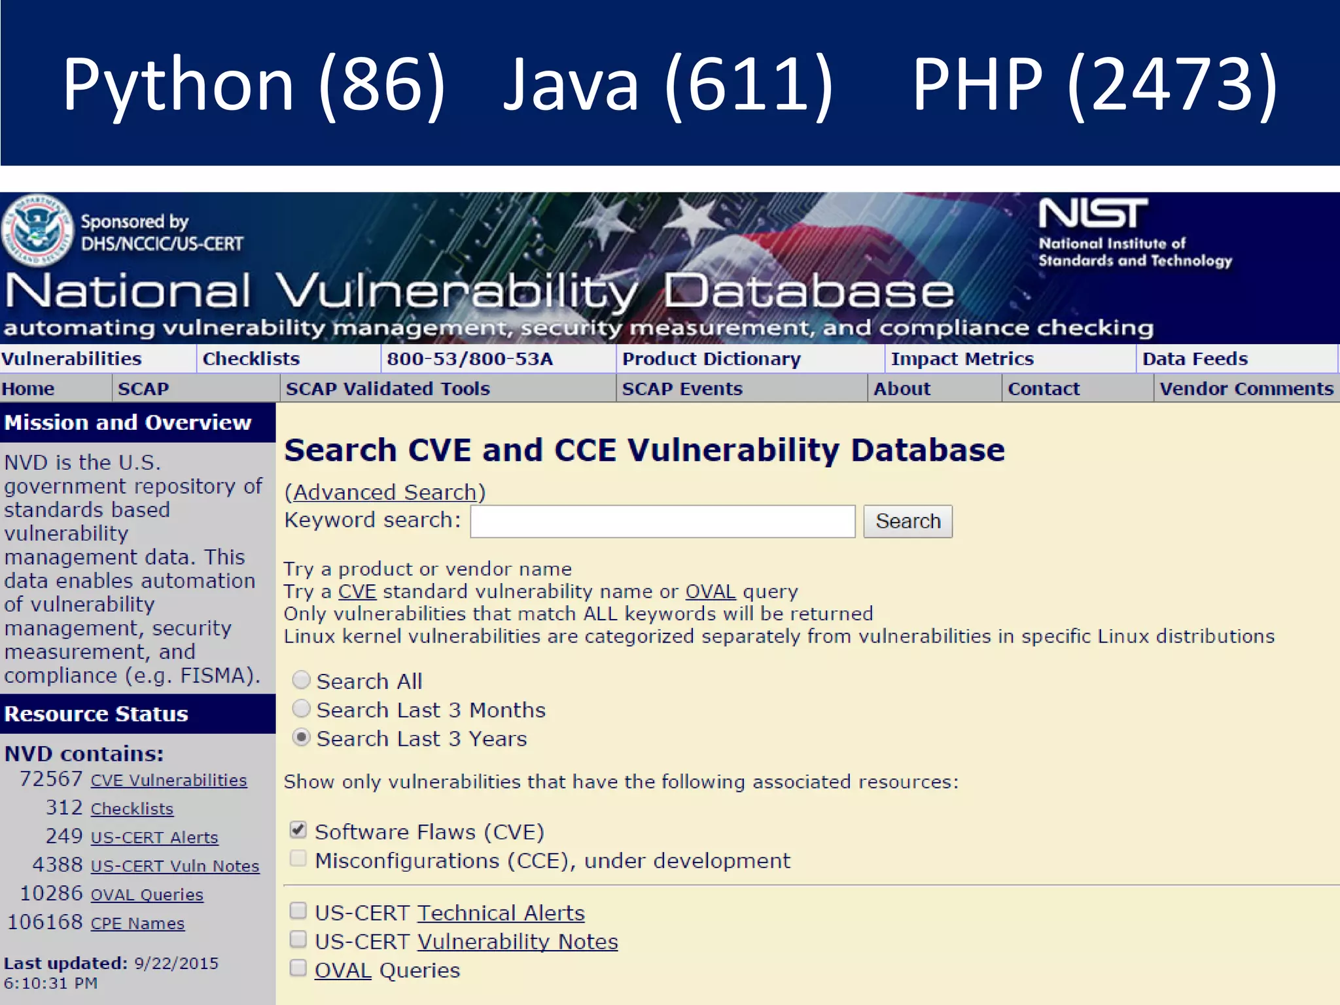The width and height of the screenshot is (1340, 1005).
Task: Check the OVAL Queries checkbox
Action: [298, 968]
